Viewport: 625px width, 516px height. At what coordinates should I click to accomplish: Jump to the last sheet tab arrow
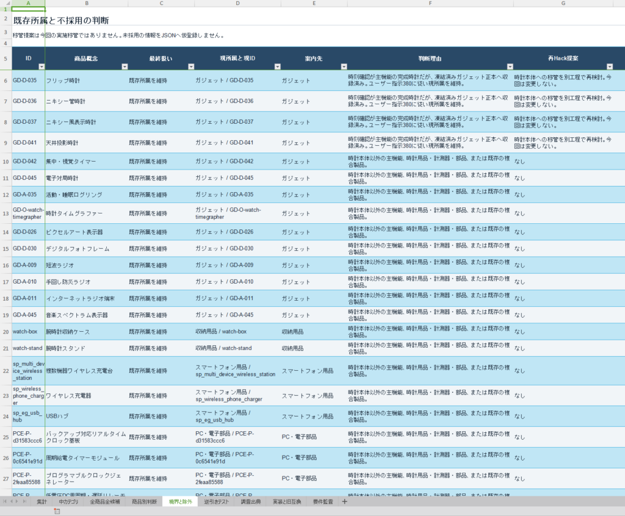(24, 501)
